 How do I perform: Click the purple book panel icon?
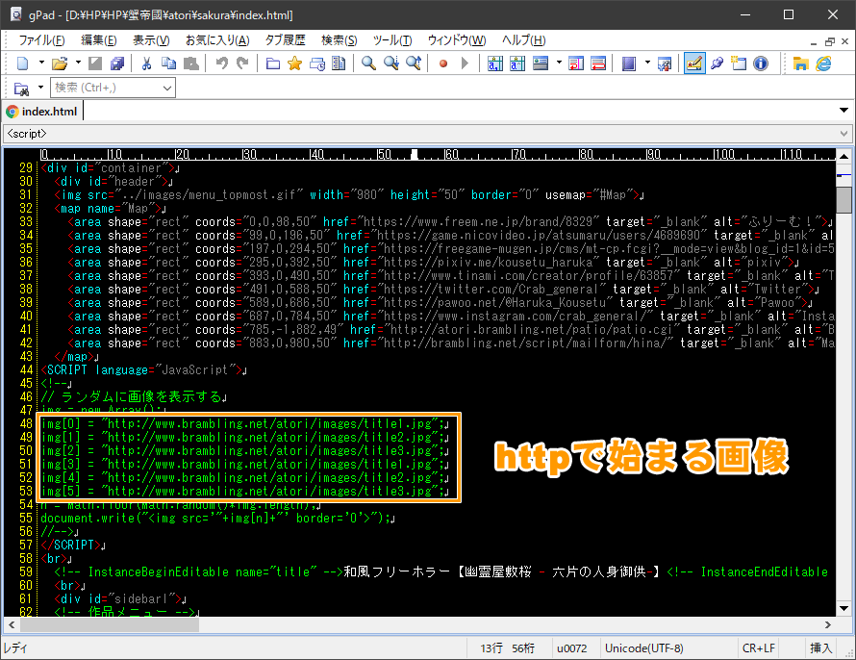click(x=629, y=63)
